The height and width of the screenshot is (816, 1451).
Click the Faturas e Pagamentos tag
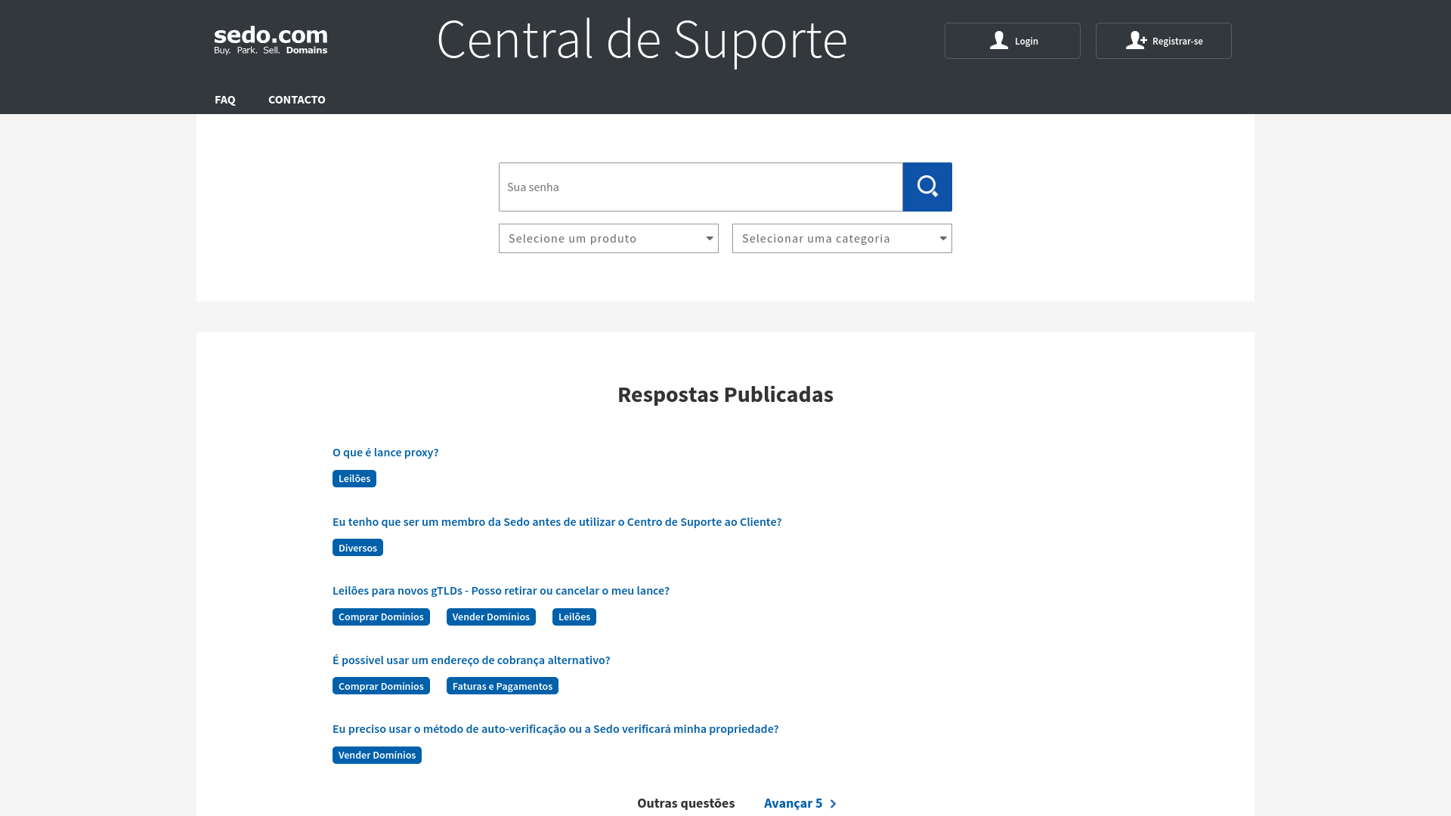pos(503,686)
